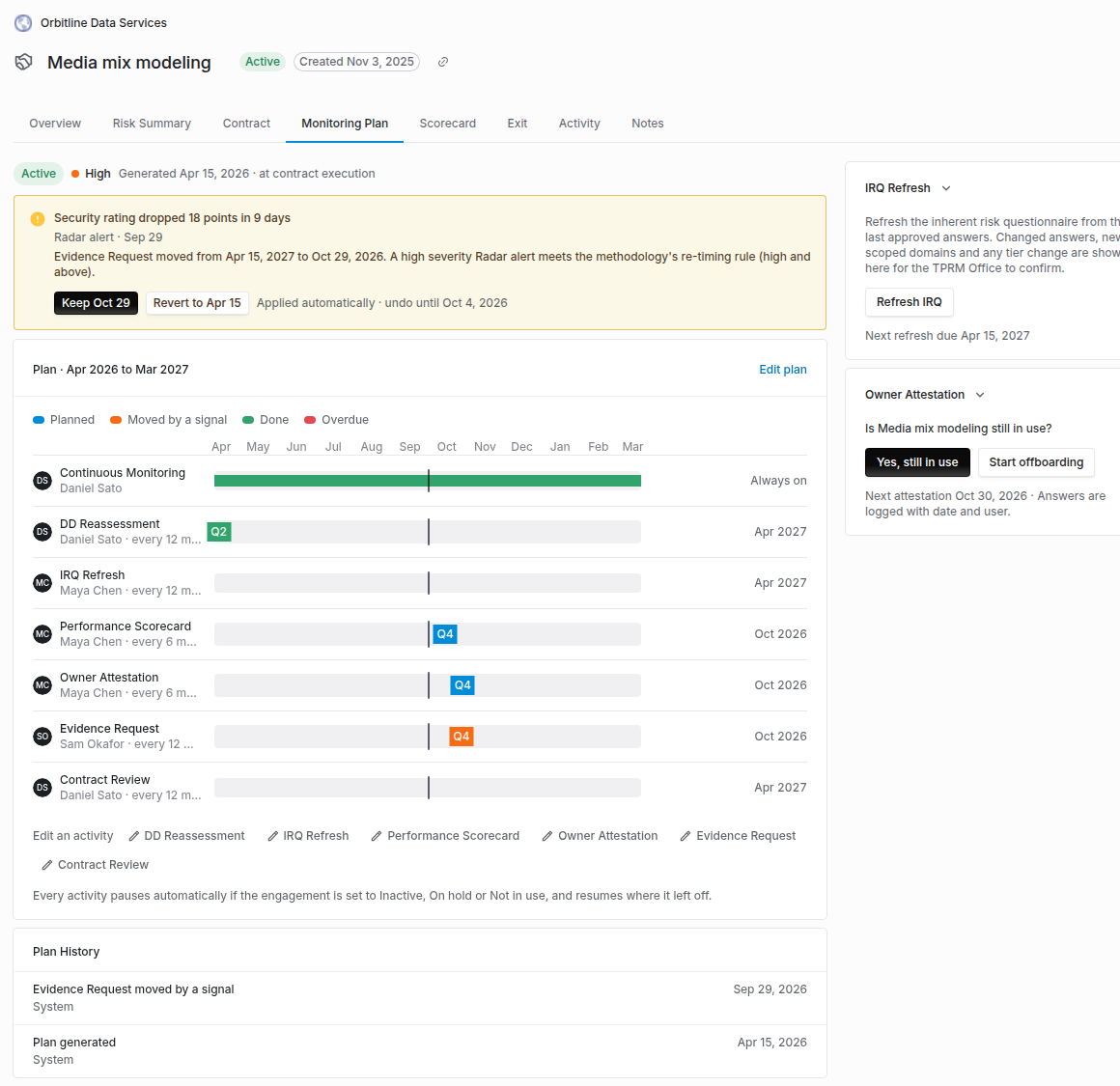1120x1086 pixels.
Task: Go to the Scorecard tab
Action: [447, 124]
